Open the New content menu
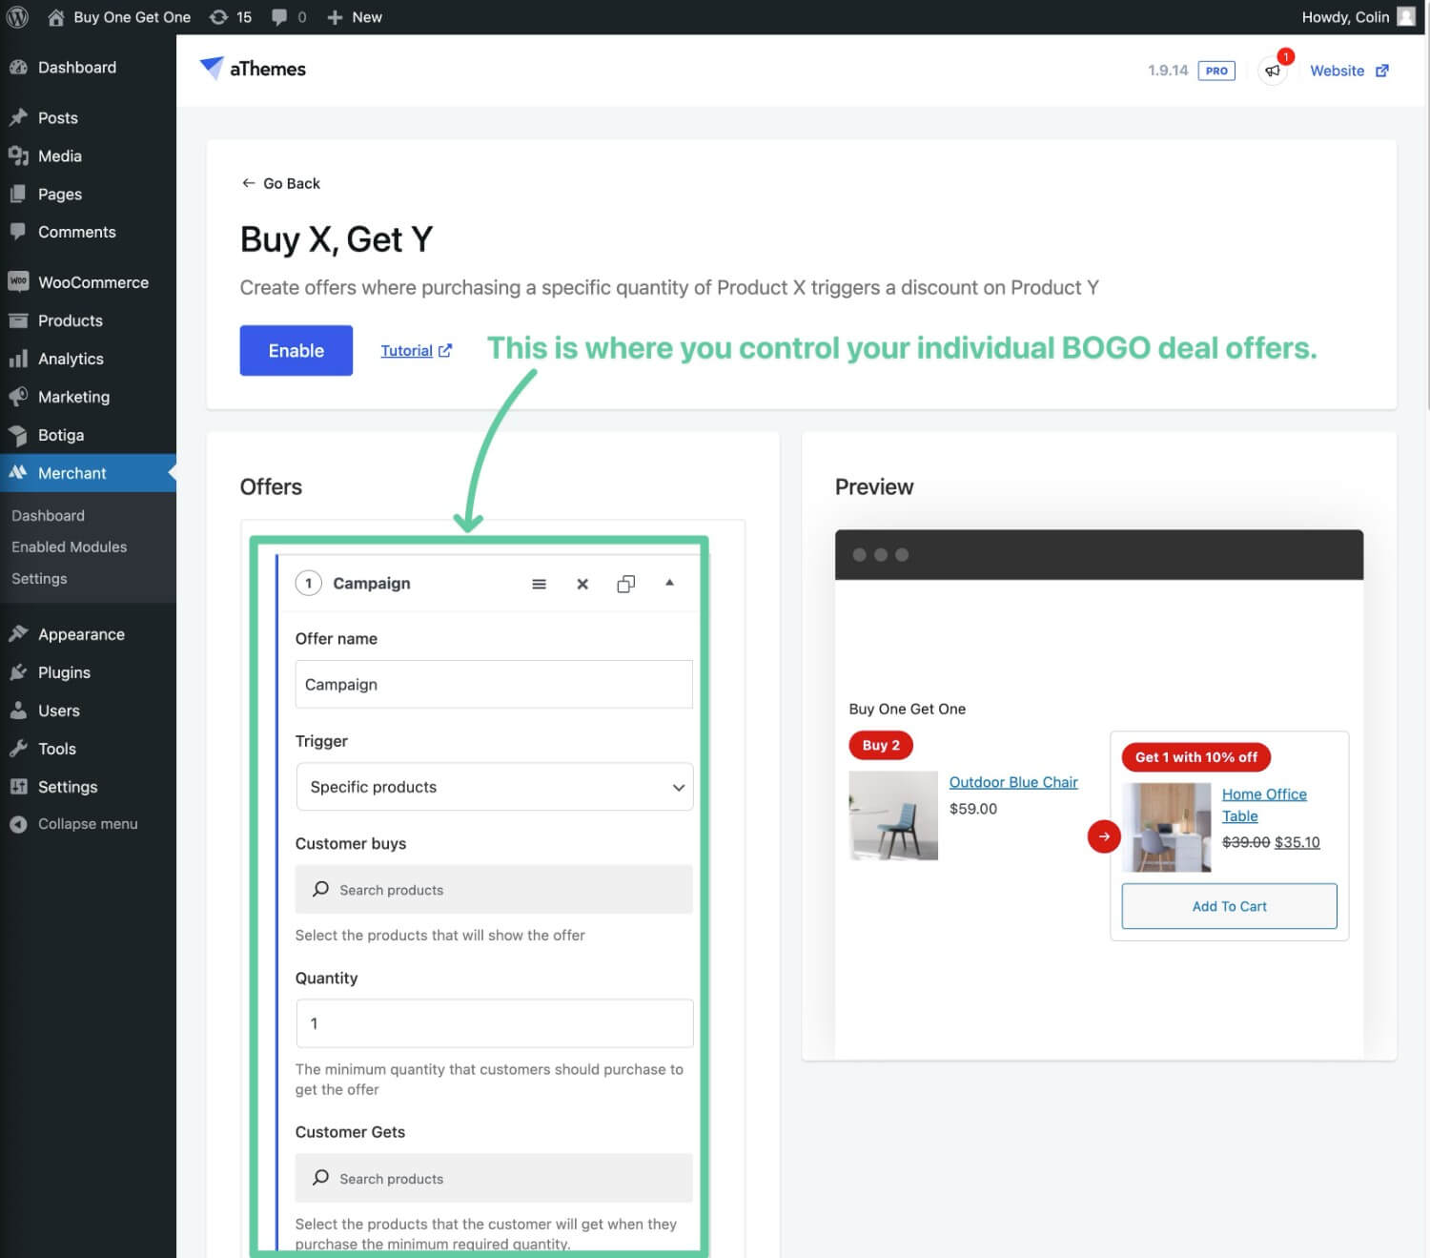 [355, 17]
